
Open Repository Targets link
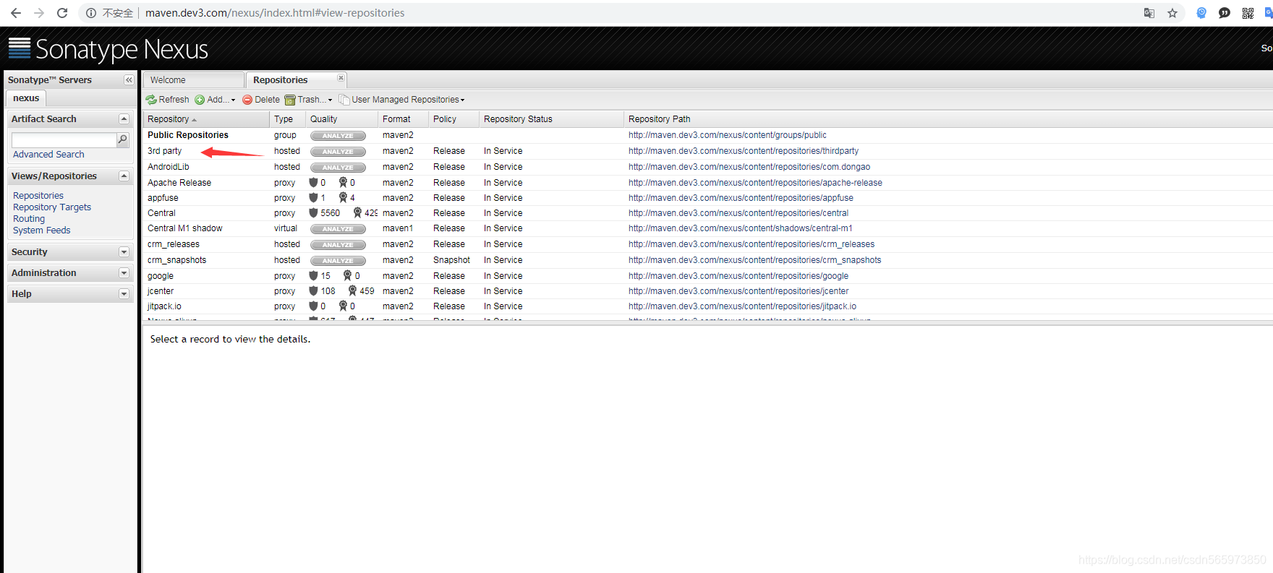pos(52,207)
